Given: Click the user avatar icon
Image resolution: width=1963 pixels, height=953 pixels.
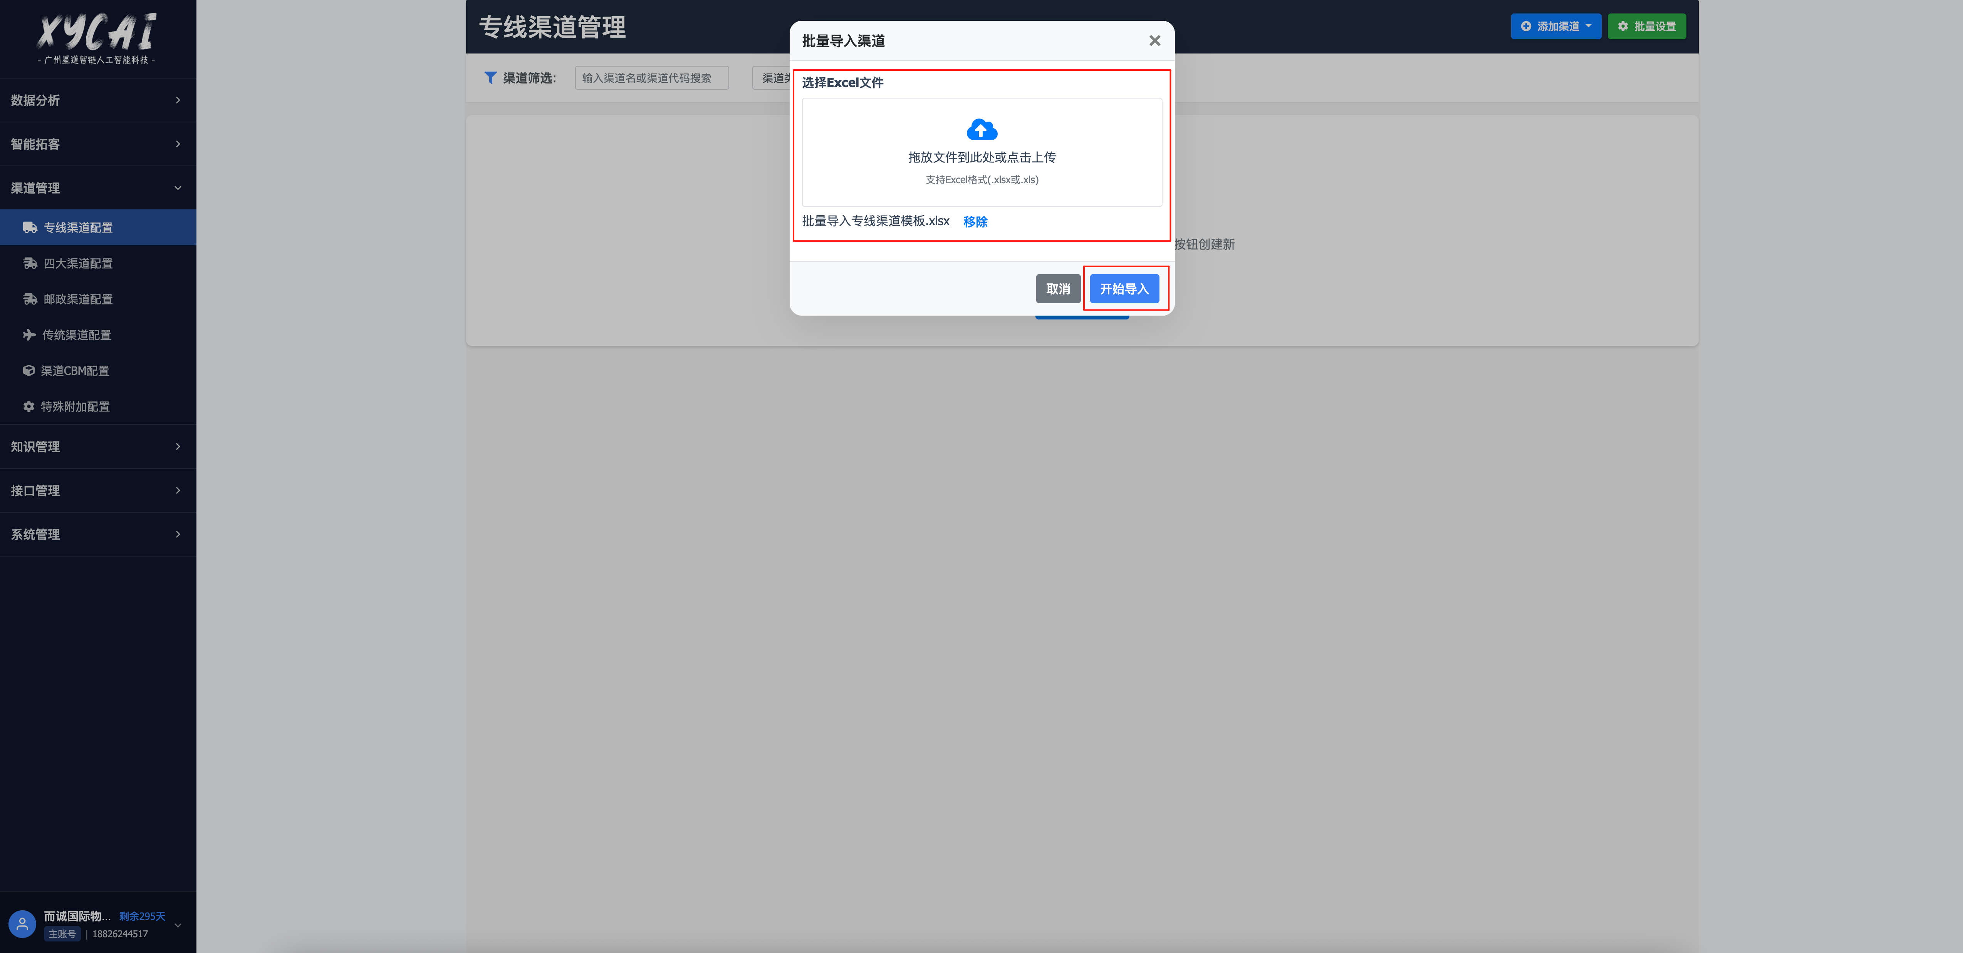Looking at the screenshot, I should pyautogui.click(x=22, y=924).
